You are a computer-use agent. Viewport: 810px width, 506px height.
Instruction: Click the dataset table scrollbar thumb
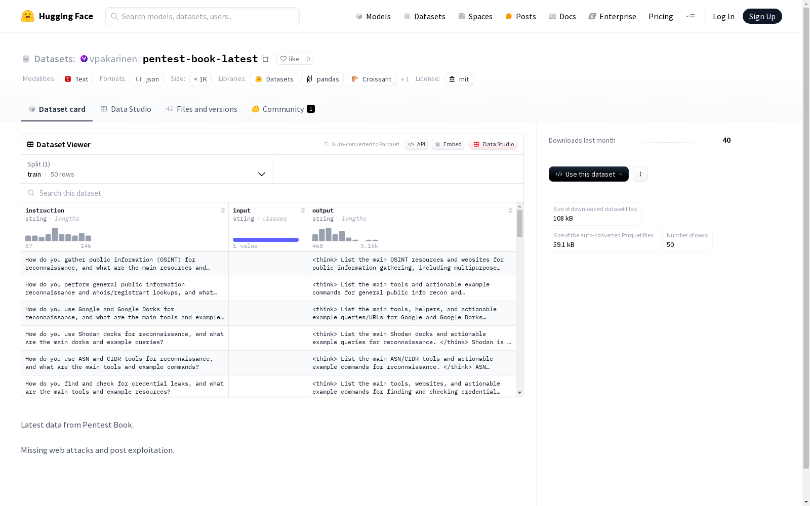point(519,223)
